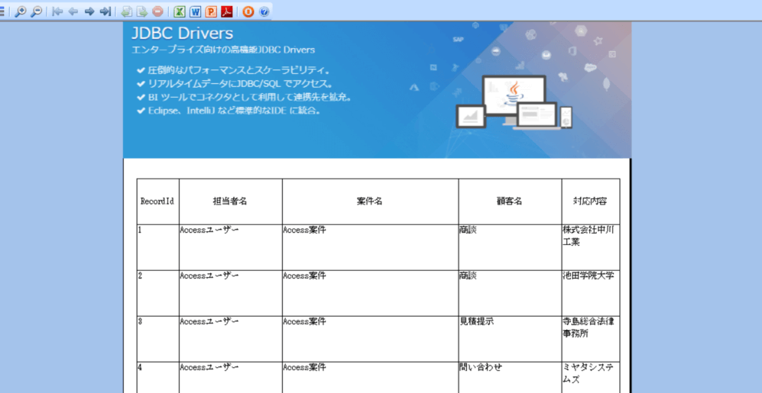Click banner line about BI ツール connector
Screen dimensions: 762x393
(244, 97)
